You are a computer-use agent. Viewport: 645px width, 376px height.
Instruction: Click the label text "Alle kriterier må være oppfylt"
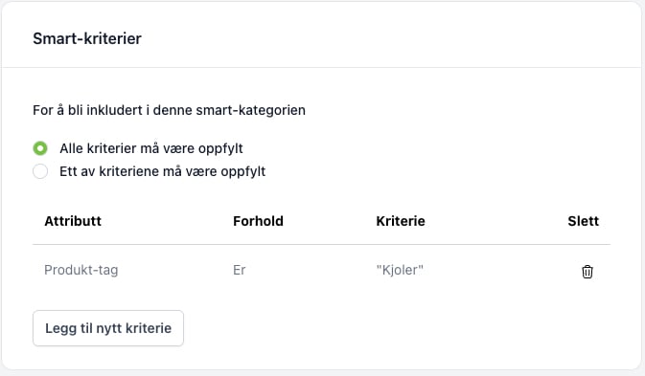151,148
